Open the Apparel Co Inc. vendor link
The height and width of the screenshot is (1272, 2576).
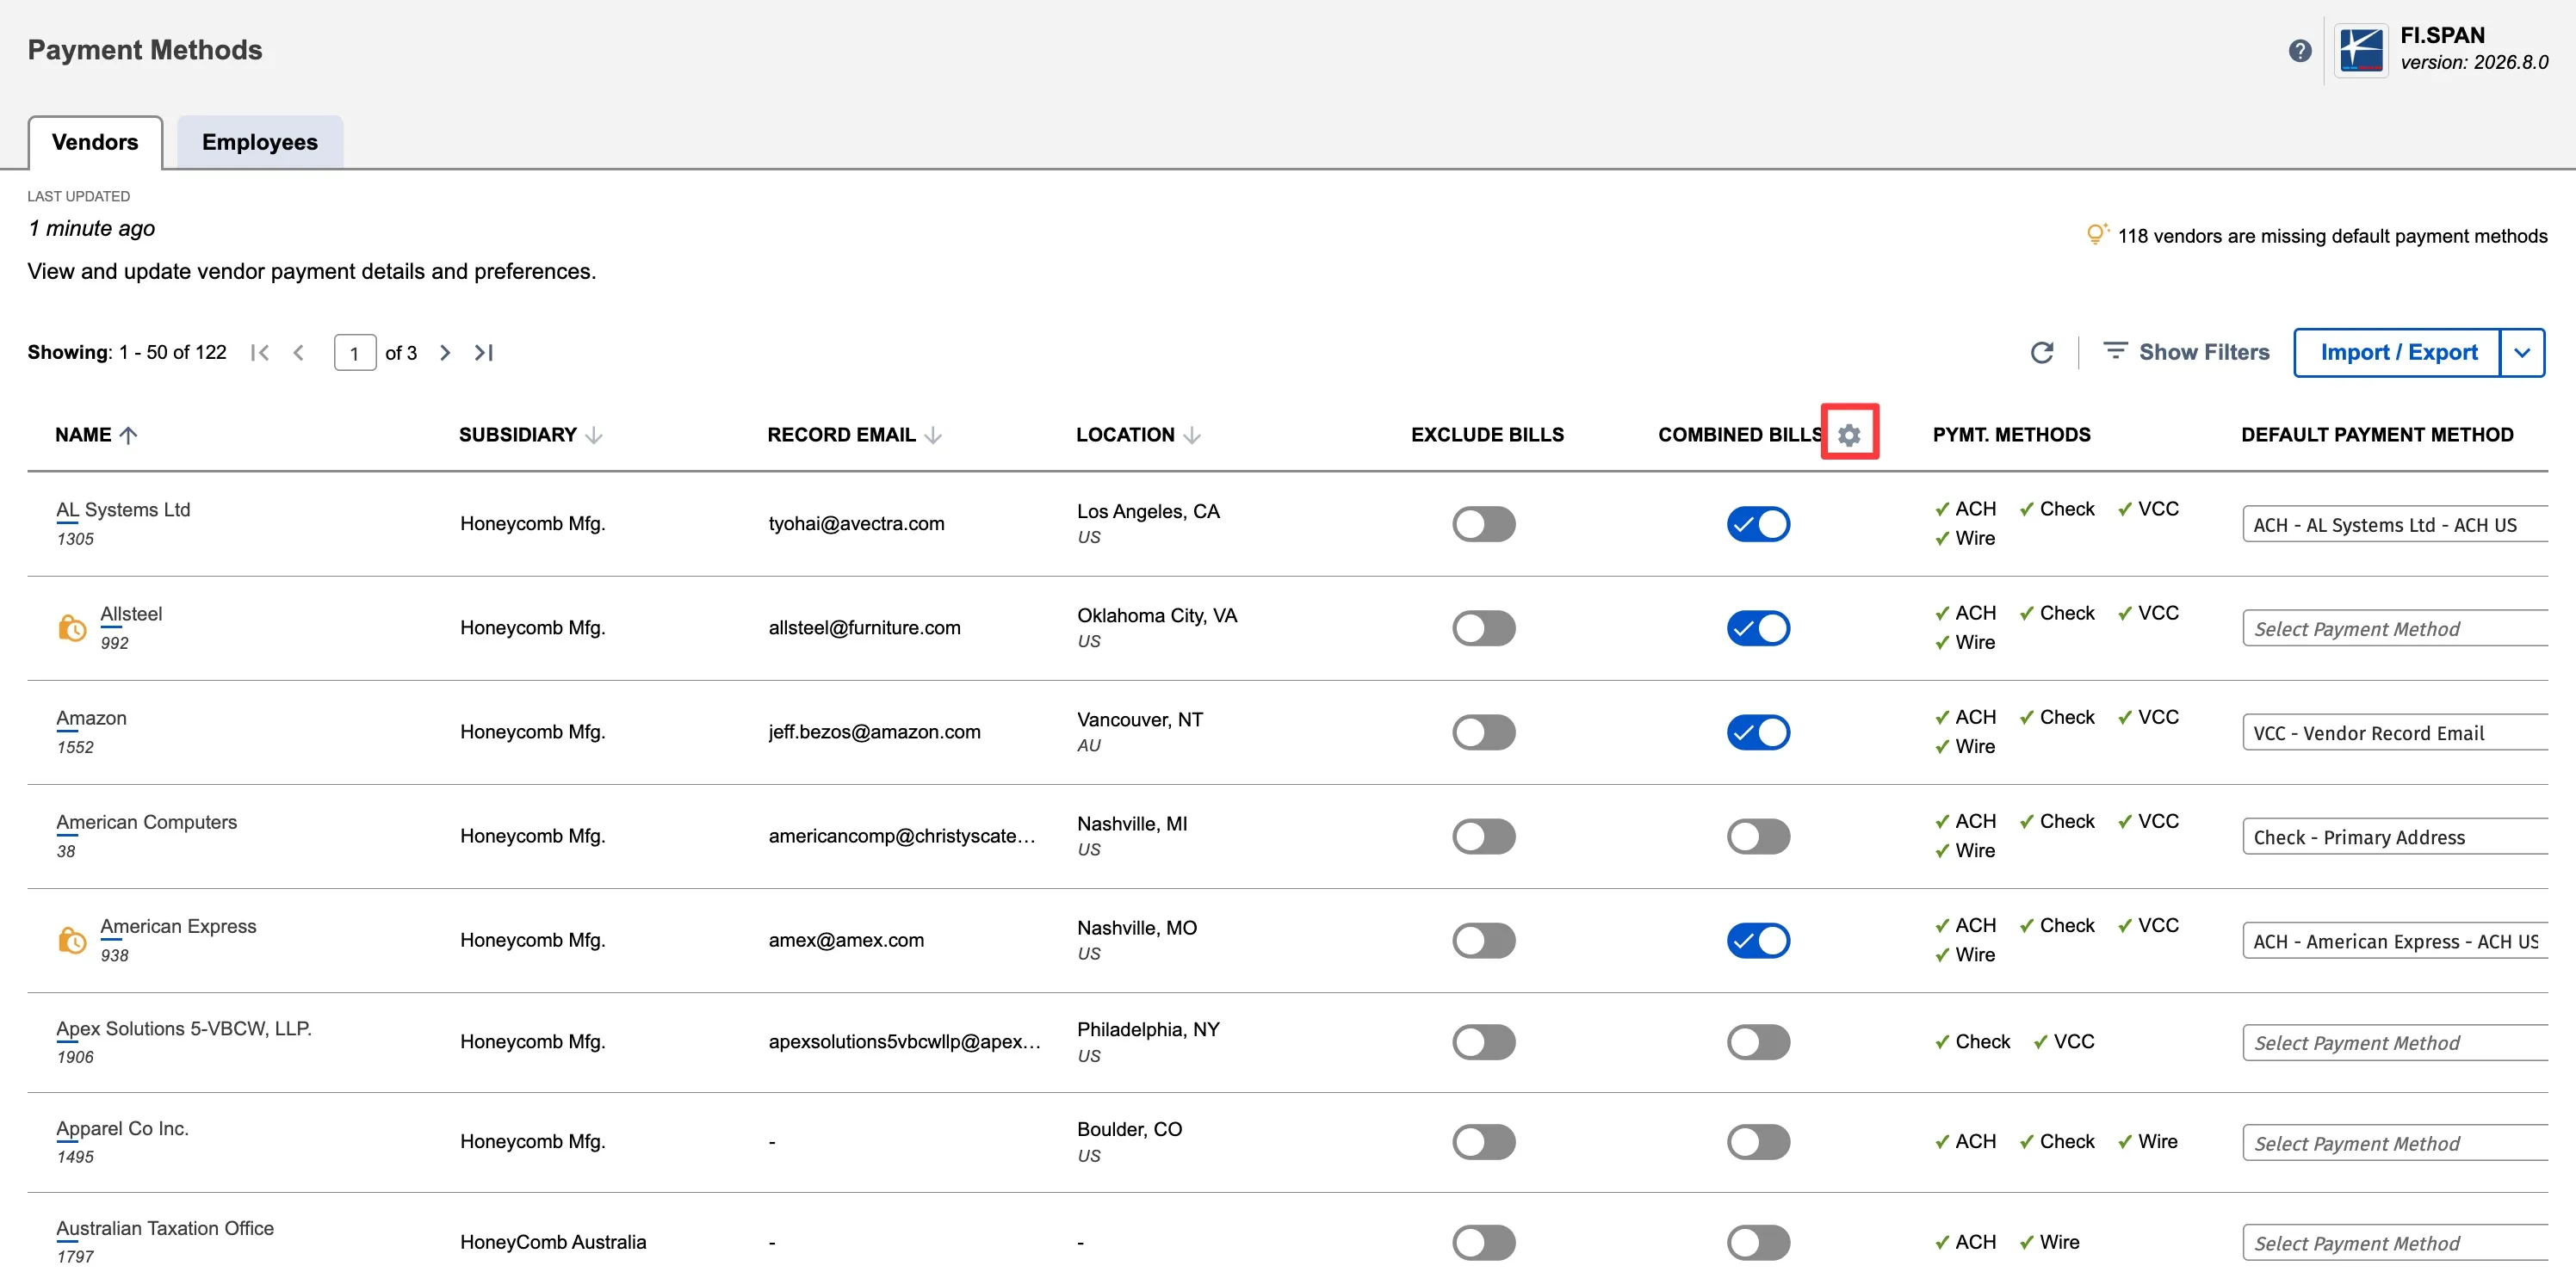click(122, 1128)
